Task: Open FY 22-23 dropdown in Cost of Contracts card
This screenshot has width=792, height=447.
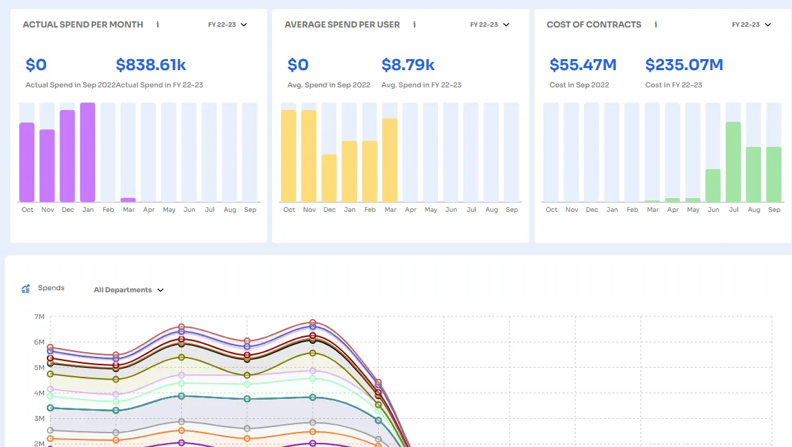Action: 751,24
